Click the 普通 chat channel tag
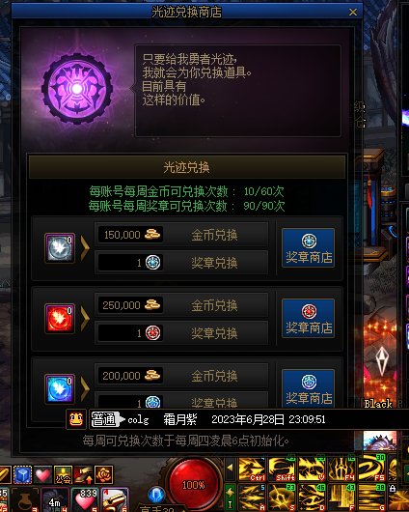Screen dimensions: 409x512 click(103, 419)
